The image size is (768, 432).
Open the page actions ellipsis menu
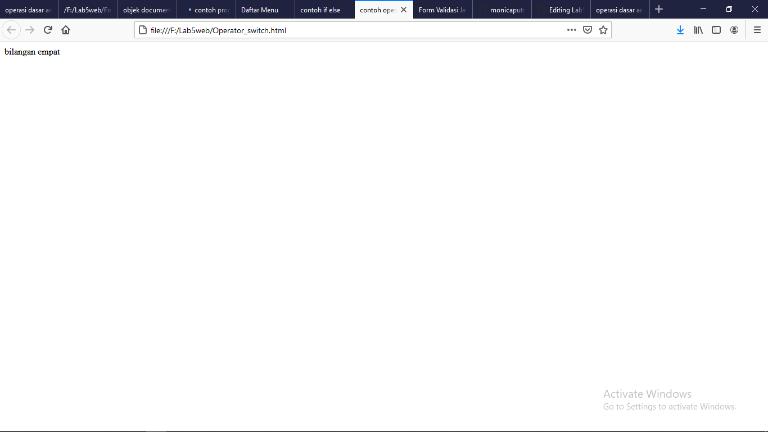pos(572,30)
